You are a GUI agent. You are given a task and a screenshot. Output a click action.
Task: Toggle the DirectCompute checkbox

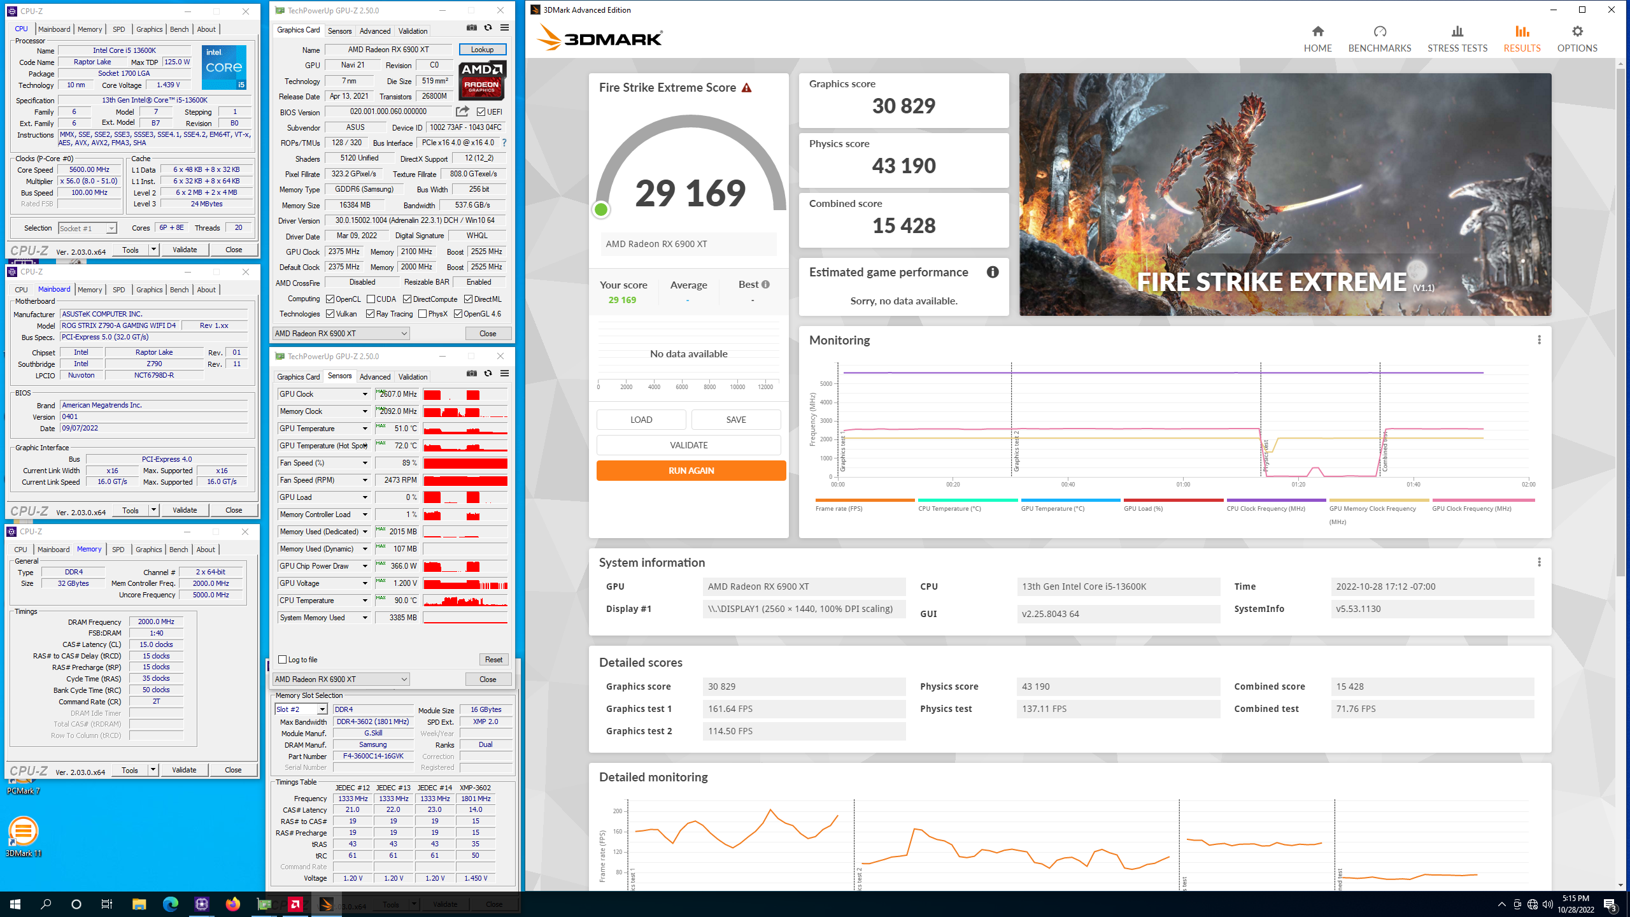(407, 299)
